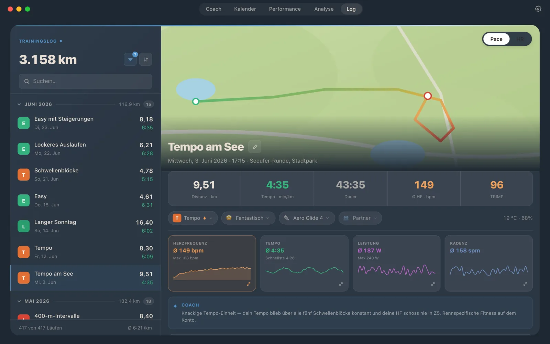Collapse the Juni 2026 group

tap(19, 104)
